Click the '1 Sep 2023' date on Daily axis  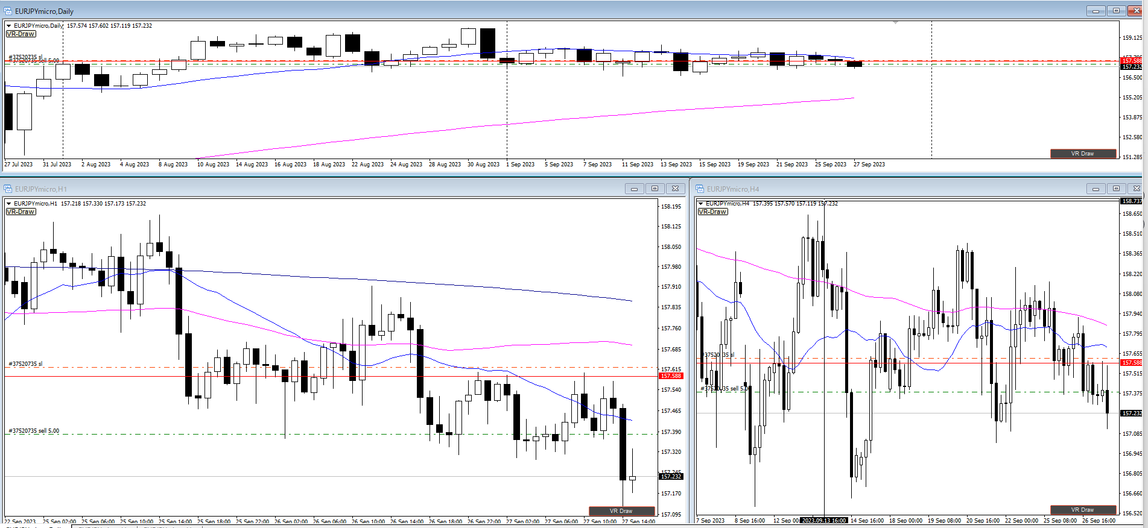[521, 164]
